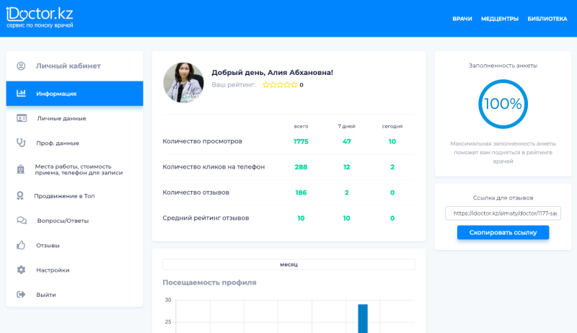577x333 pixels.
Task: Open the месяц period dropdown
Action: 289,265
